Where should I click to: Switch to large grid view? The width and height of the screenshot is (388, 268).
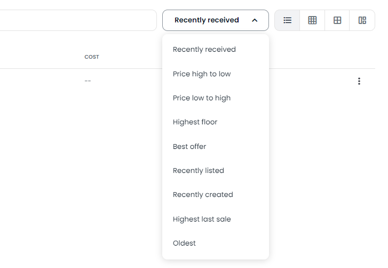point(337,20)
